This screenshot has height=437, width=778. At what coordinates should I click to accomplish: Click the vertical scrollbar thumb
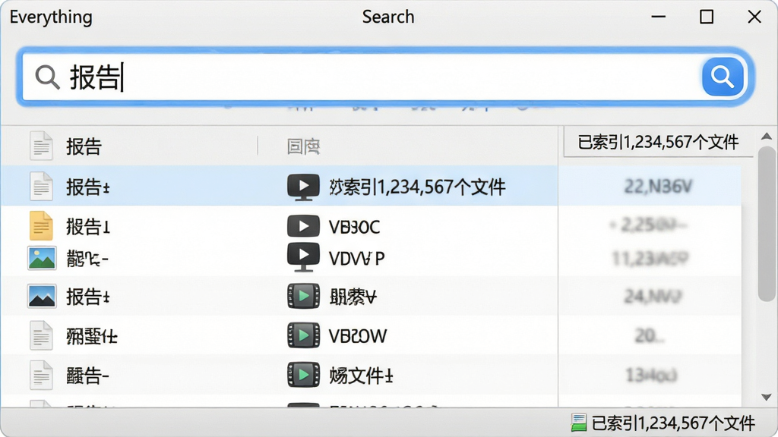click(766, 224)
